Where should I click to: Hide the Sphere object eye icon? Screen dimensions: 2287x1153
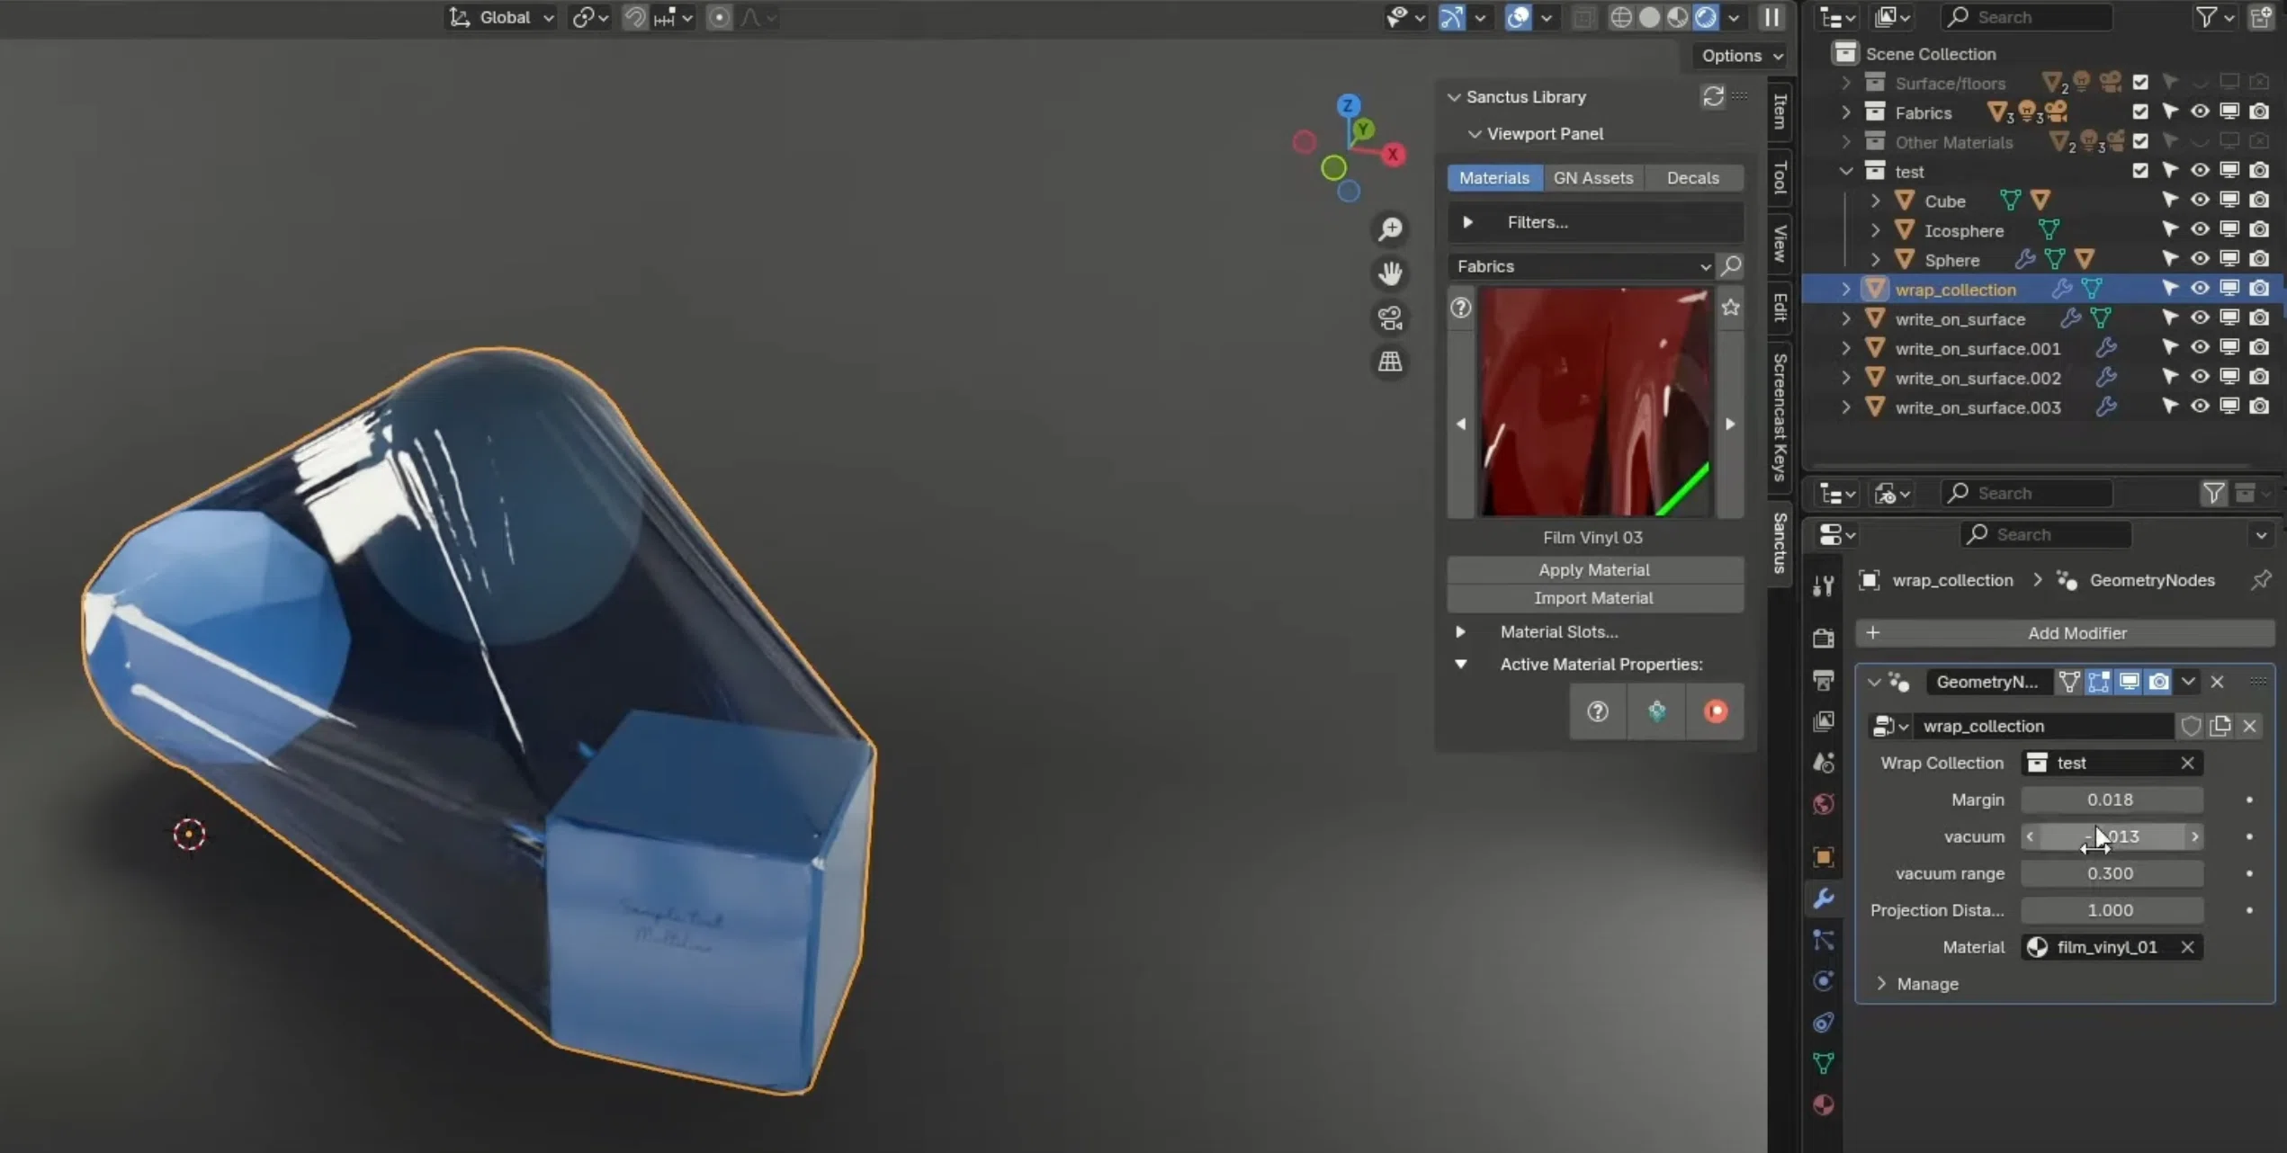pyautogui.click(x=2200, y=260)
